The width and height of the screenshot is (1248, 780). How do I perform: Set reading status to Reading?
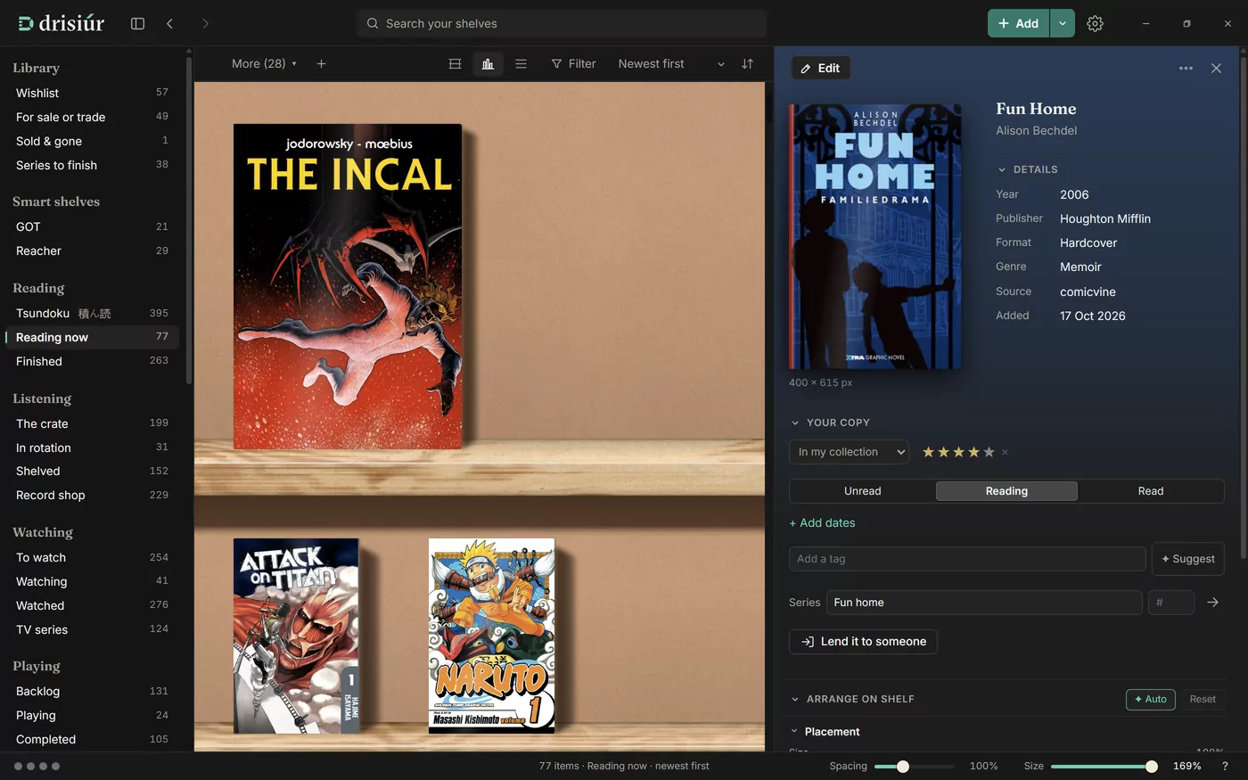(1006, 491)
